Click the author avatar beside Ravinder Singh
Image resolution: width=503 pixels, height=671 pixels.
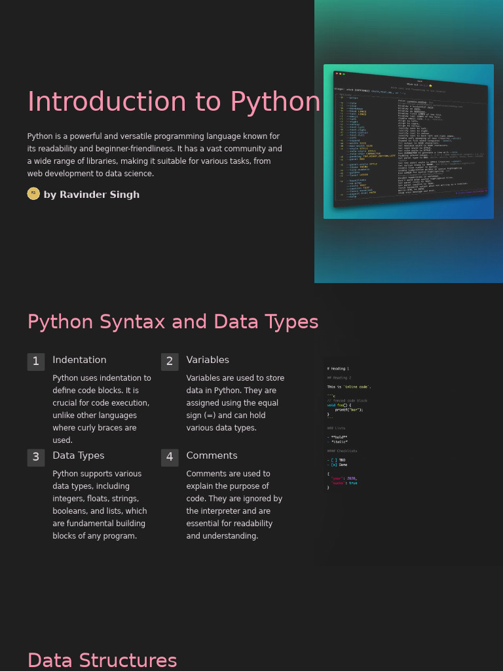pyautogui.click(x=33, y=193)
